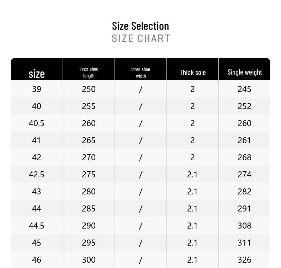
Task: Select the "Single weight" column header
Action: tap(245, 72)
